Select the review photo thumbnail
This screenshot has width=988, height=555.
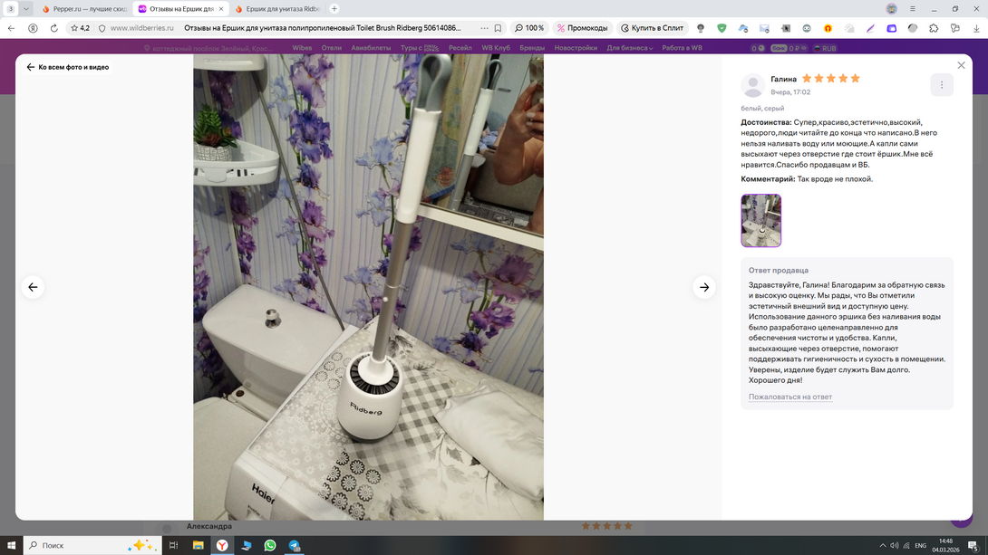[x=760, y=220]
